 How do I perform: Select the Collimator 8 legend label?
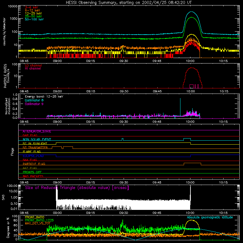(x=34, y=100)
